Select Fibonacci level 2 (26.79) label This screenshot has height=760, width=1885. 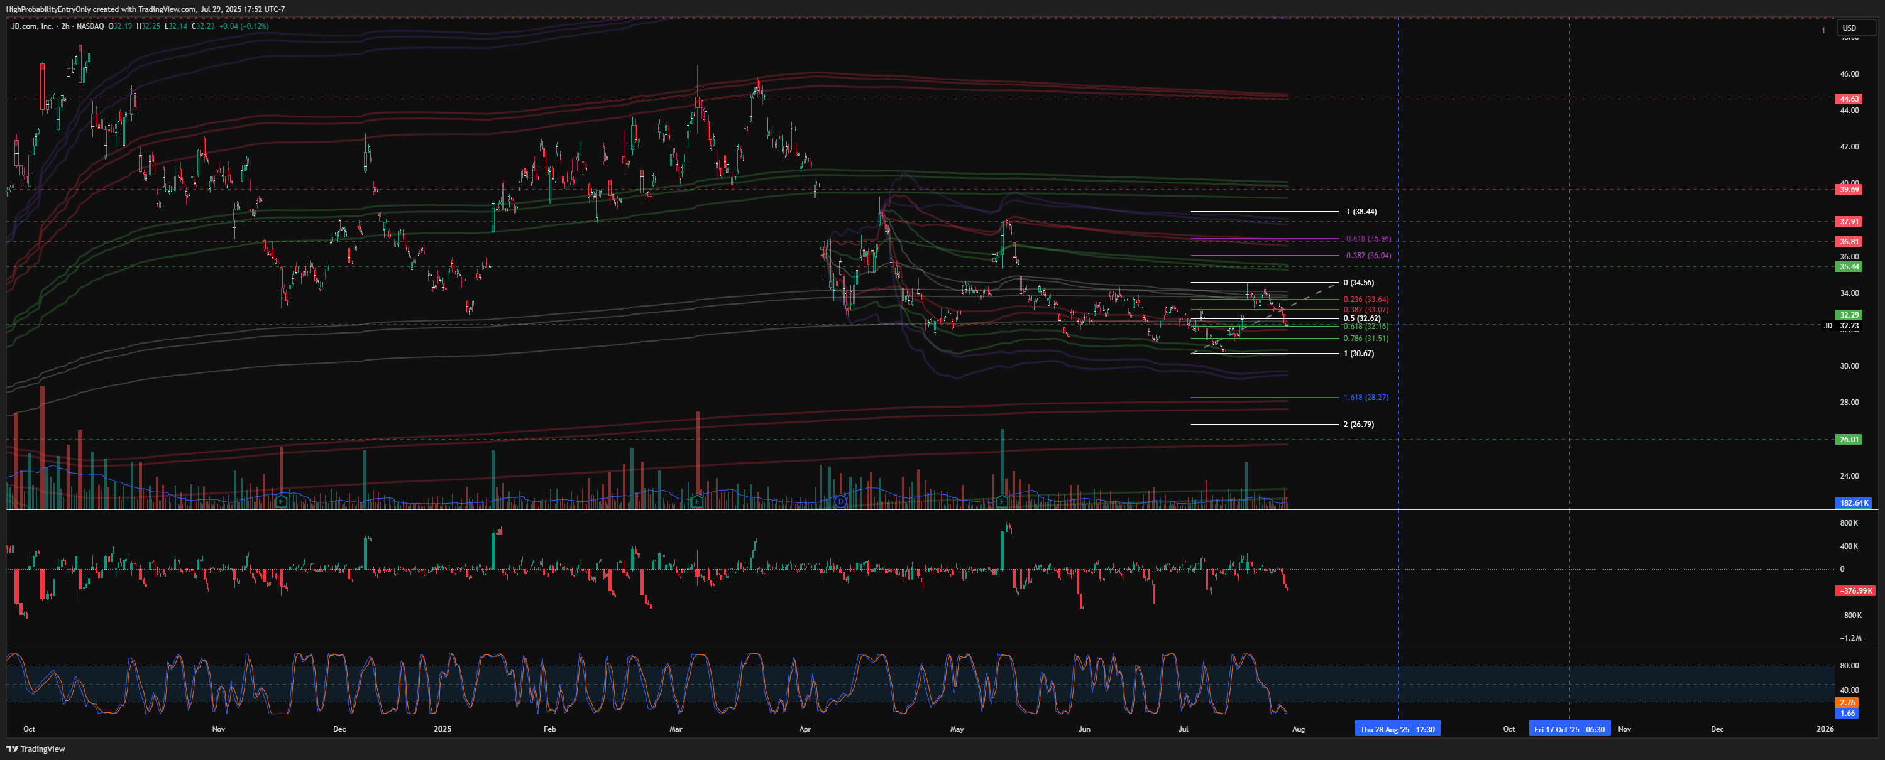[x=1358, y=424]
